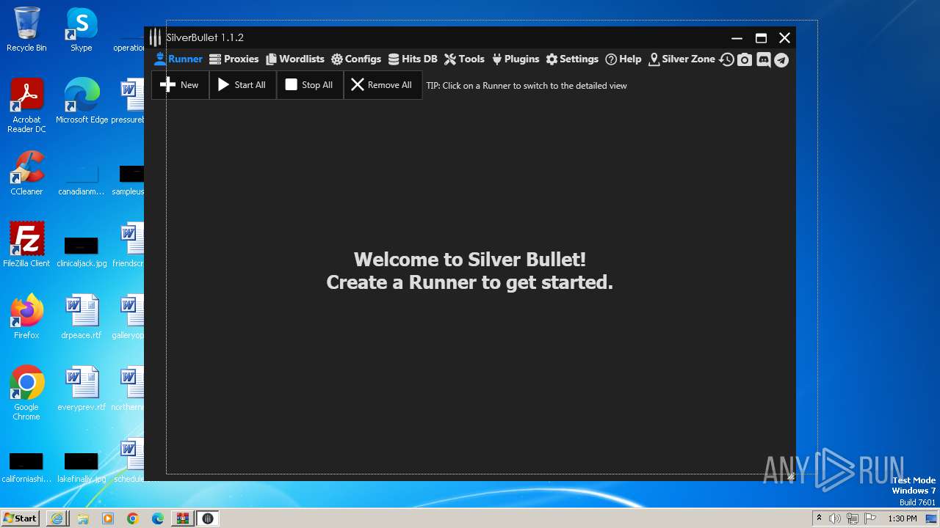This screenshot has width=940, height=528.
Task: Click Start All runners
Action: coord(242,85)
